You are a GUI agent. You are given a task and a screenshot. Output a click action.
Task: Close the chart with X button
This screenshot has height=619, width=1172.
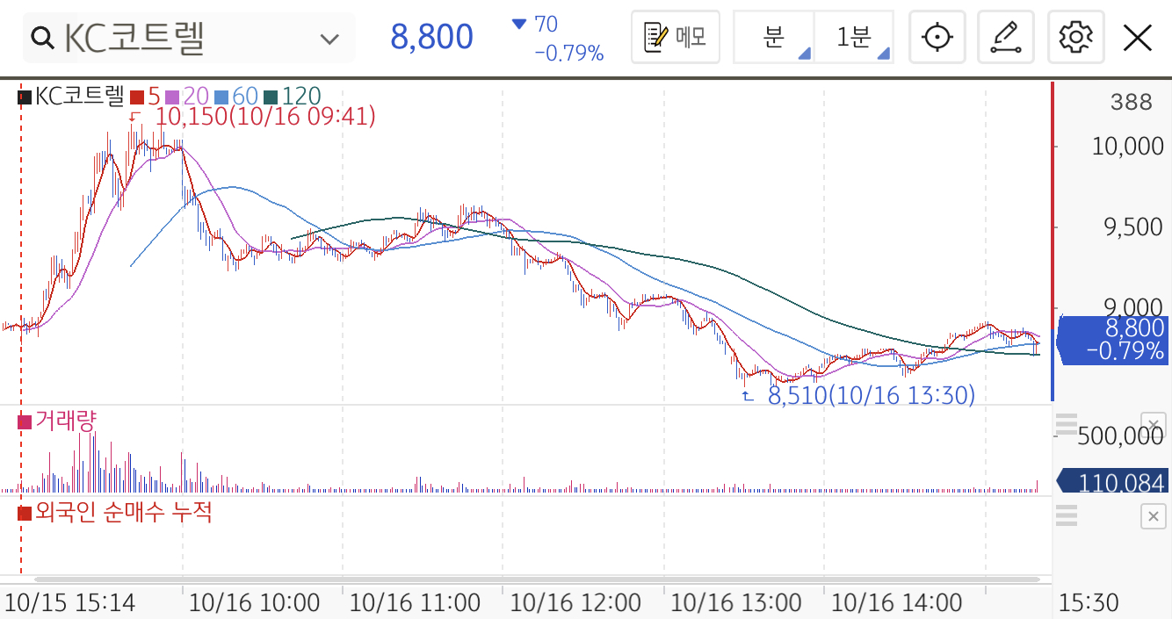coord(1138,38)
